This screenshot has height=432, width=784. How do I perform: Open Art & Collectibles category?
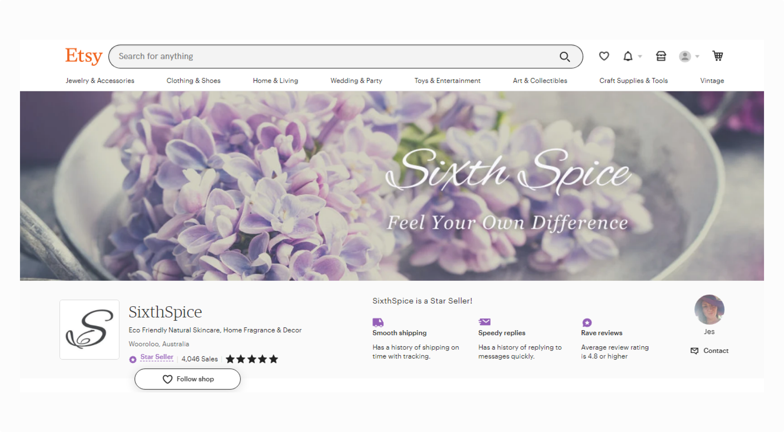pos(540,81)
